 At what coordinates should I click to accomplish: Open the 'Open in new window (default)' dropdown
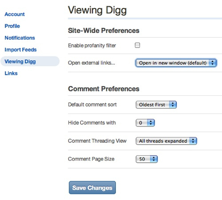coord(176,63)
